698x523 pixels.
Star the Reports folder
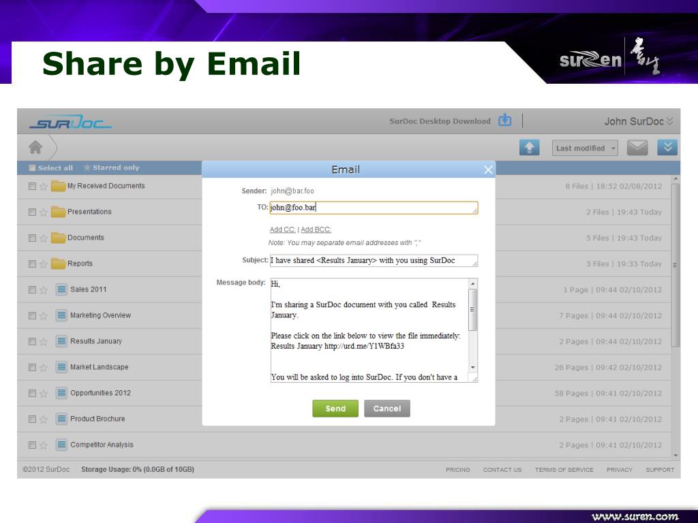coord(43,264)
